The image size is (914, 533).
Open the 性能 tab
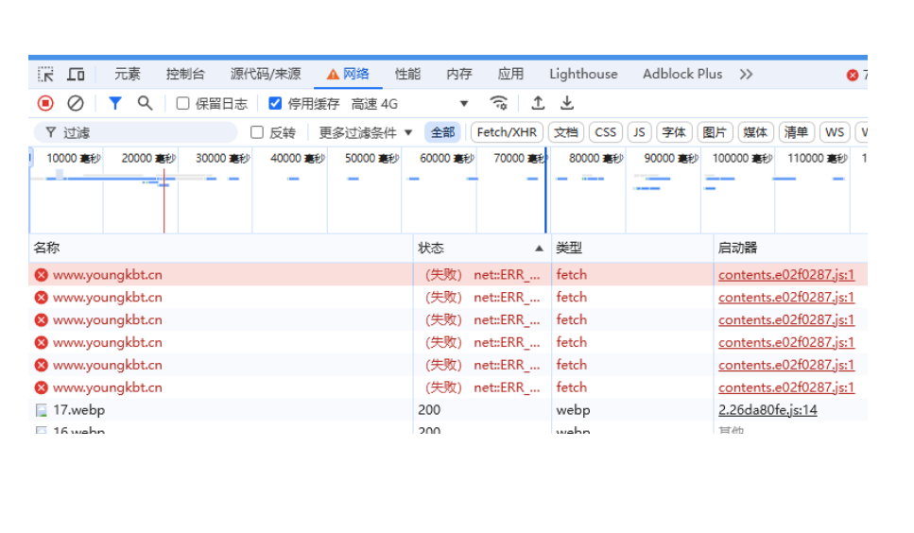tap(407, 74)
